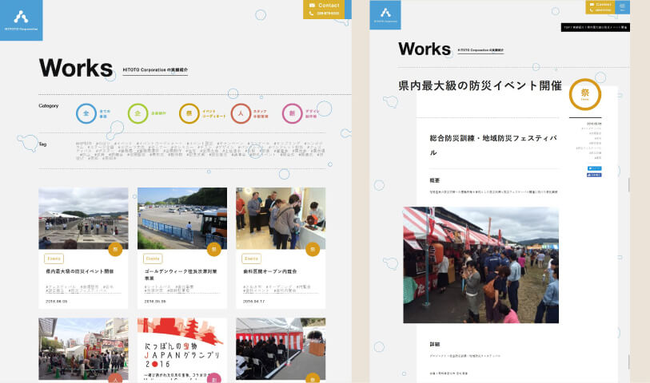650x383 pixels.
Task: Open the blue hamburger menu on right page
Action: [x=622, y=7]
